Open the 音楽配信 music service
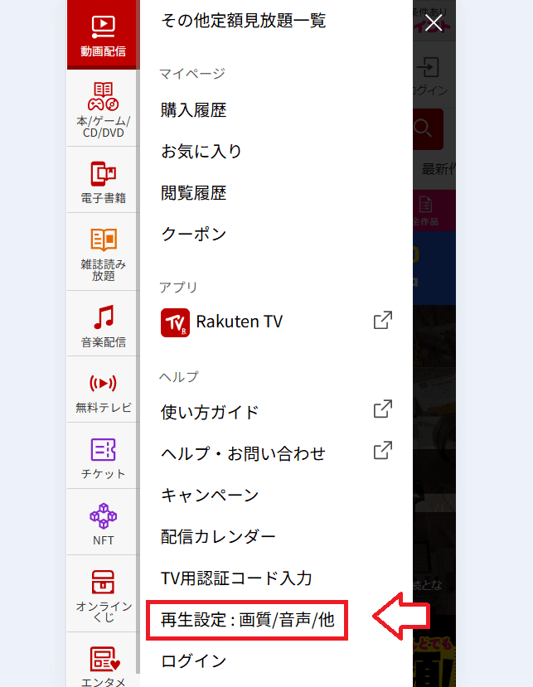 tap(103, 325)
